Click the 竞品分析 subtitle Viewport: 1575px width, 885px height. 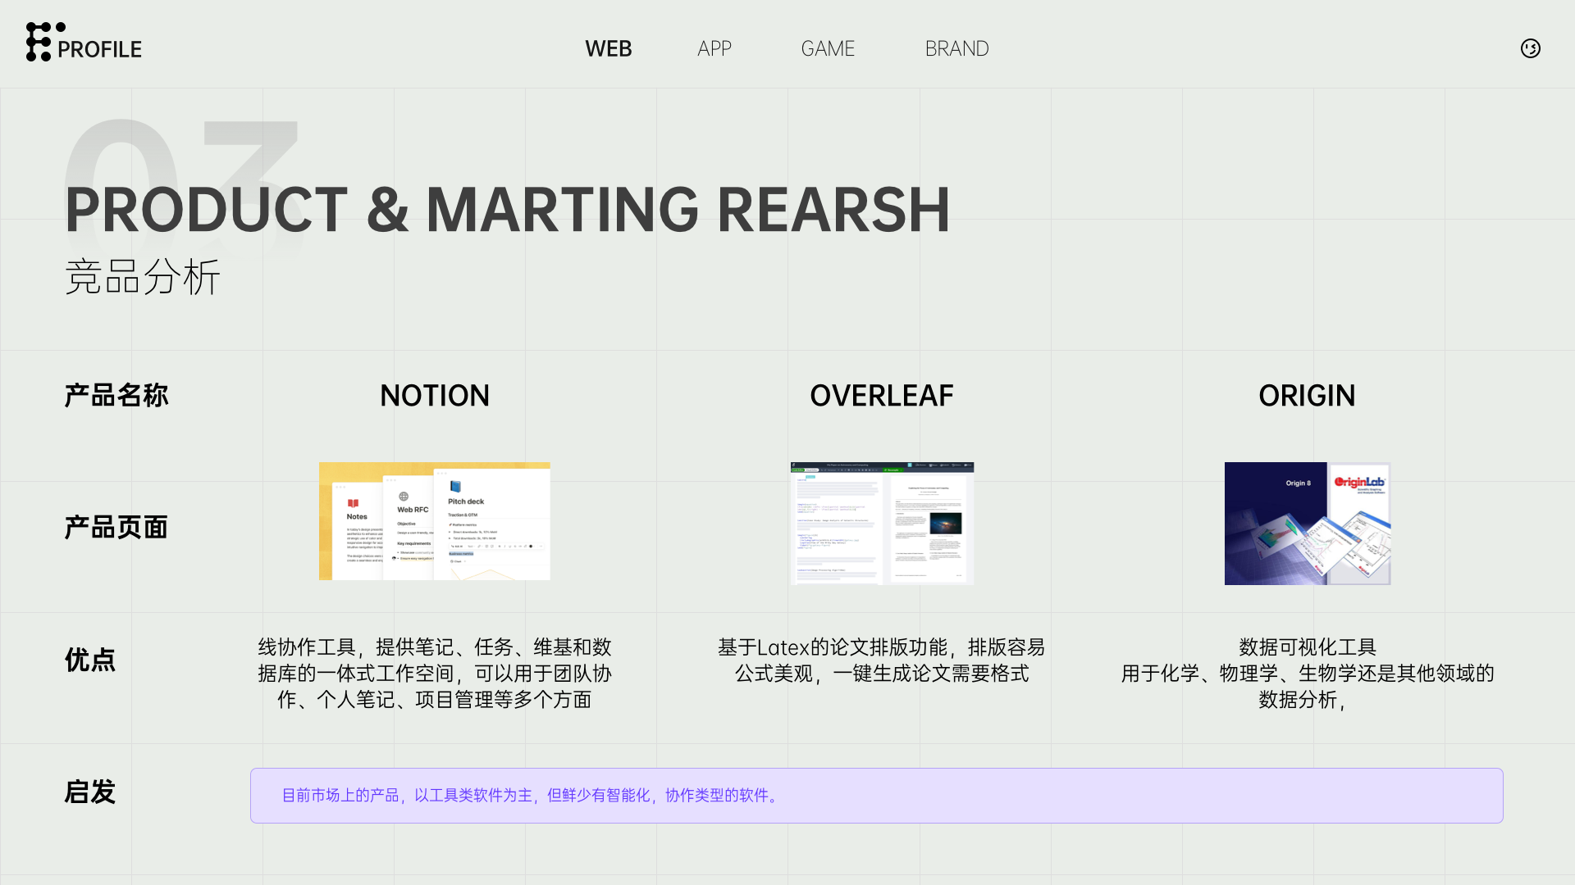pos(143,277)
